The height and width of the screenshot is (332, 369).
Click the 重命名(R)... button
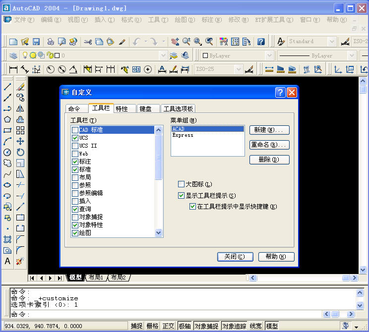[269, 145]
